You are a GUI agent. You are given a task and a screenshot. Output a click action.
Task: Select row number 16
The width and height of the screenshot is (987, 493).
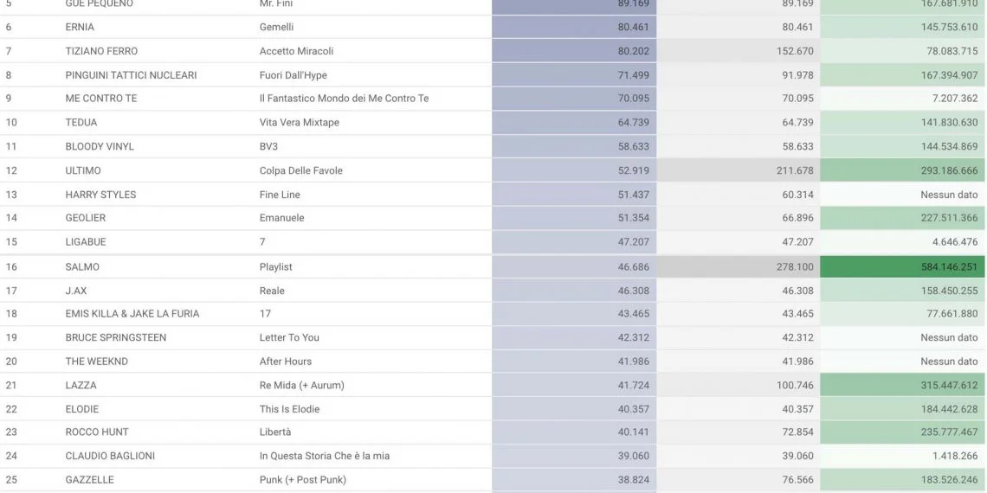11,267
